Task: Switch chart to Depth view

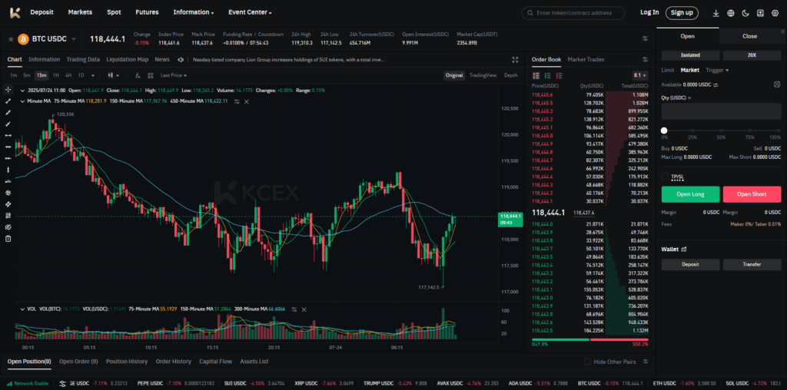Action: [x=510, y=75]
